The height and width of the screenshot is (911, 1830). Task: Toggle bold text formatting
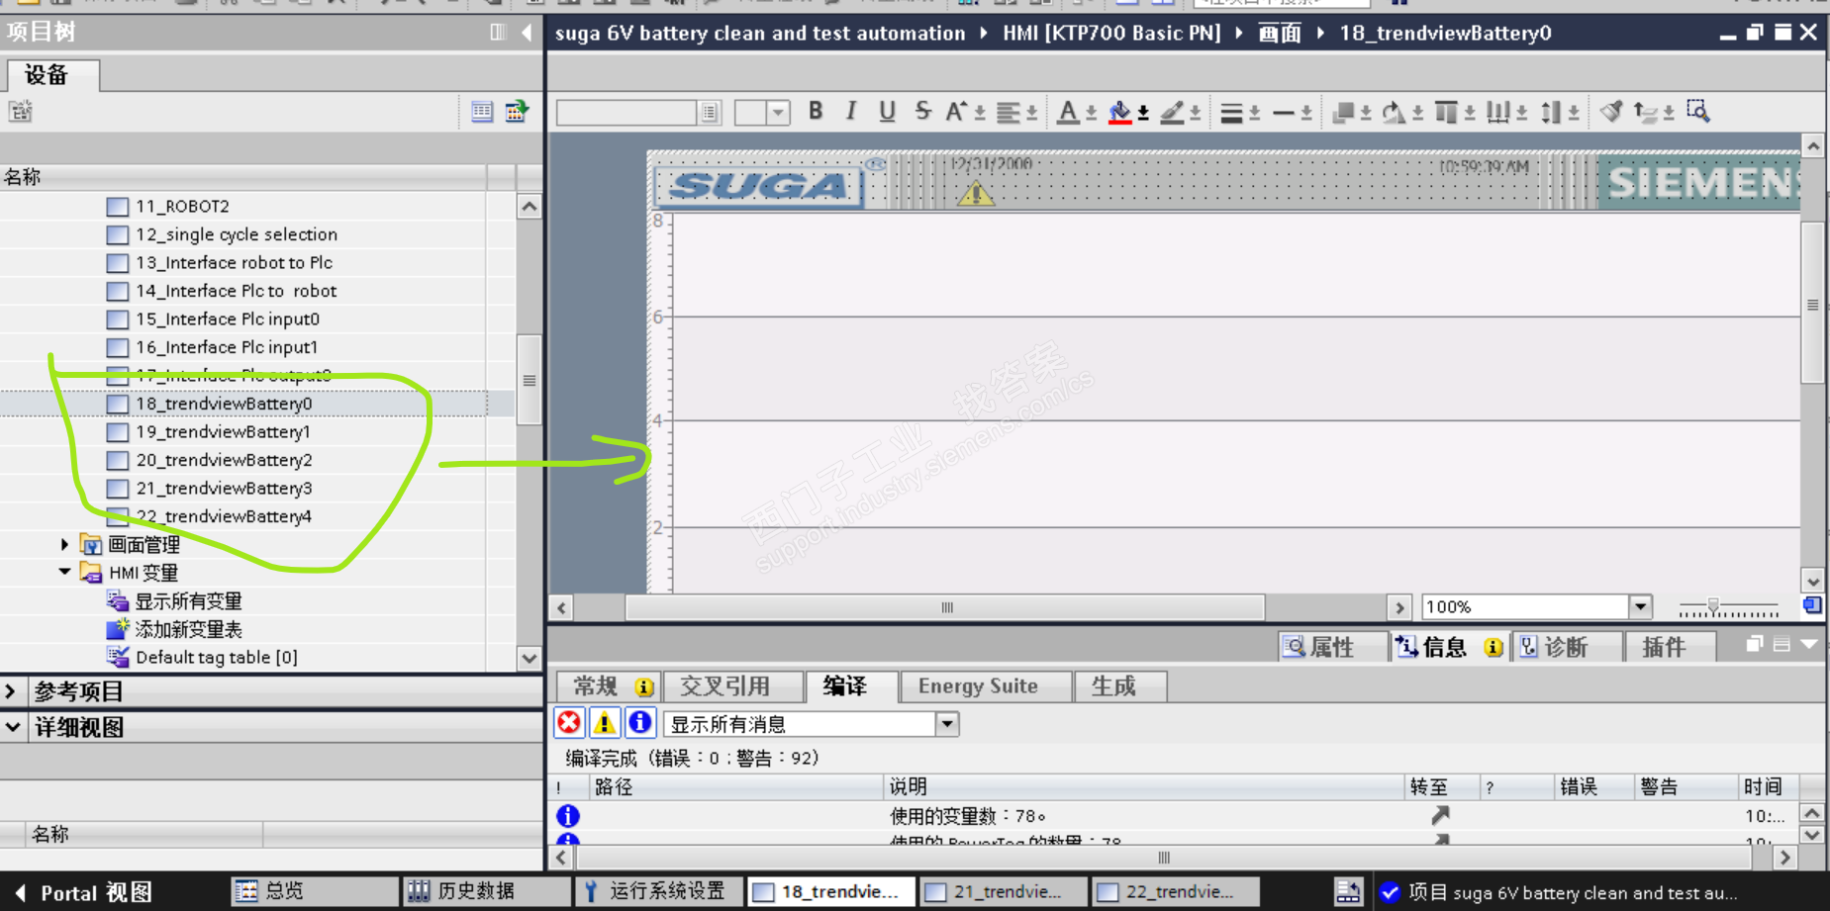(816, 112)
